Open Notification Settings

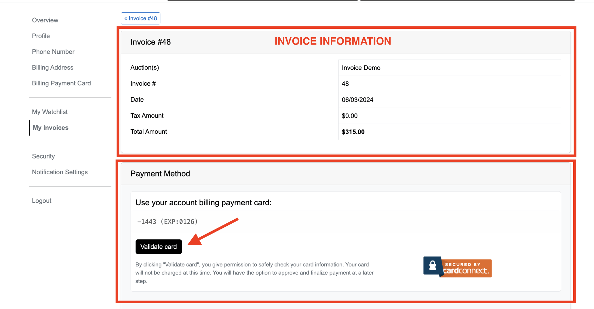[60, 172]
